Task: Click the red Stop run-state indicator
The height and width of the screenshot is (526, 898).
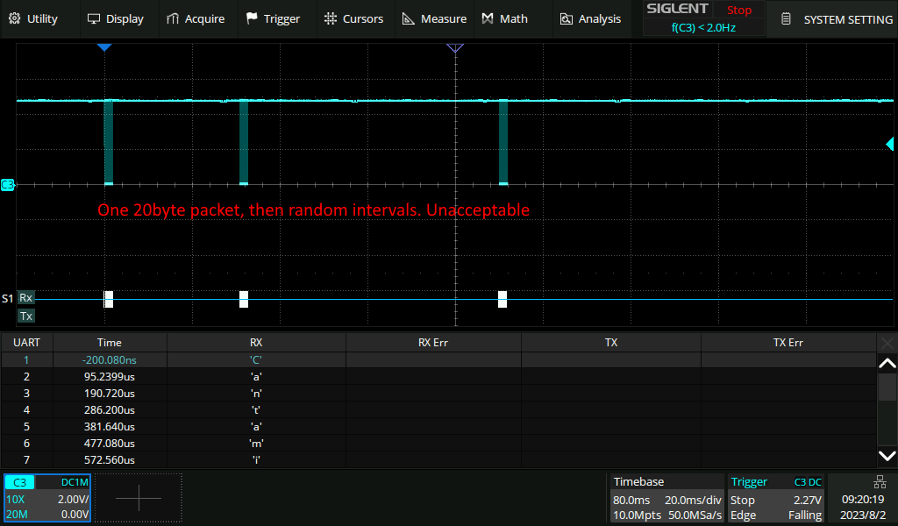Action: coord(738,10)
